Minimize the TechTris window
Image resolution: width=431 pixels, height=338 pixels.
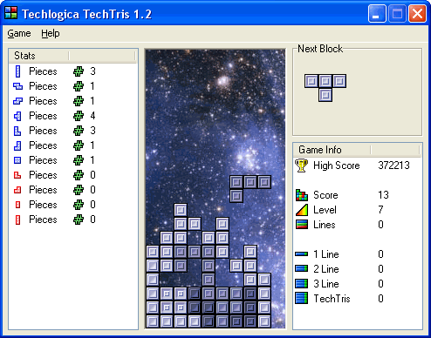point(377,14)
